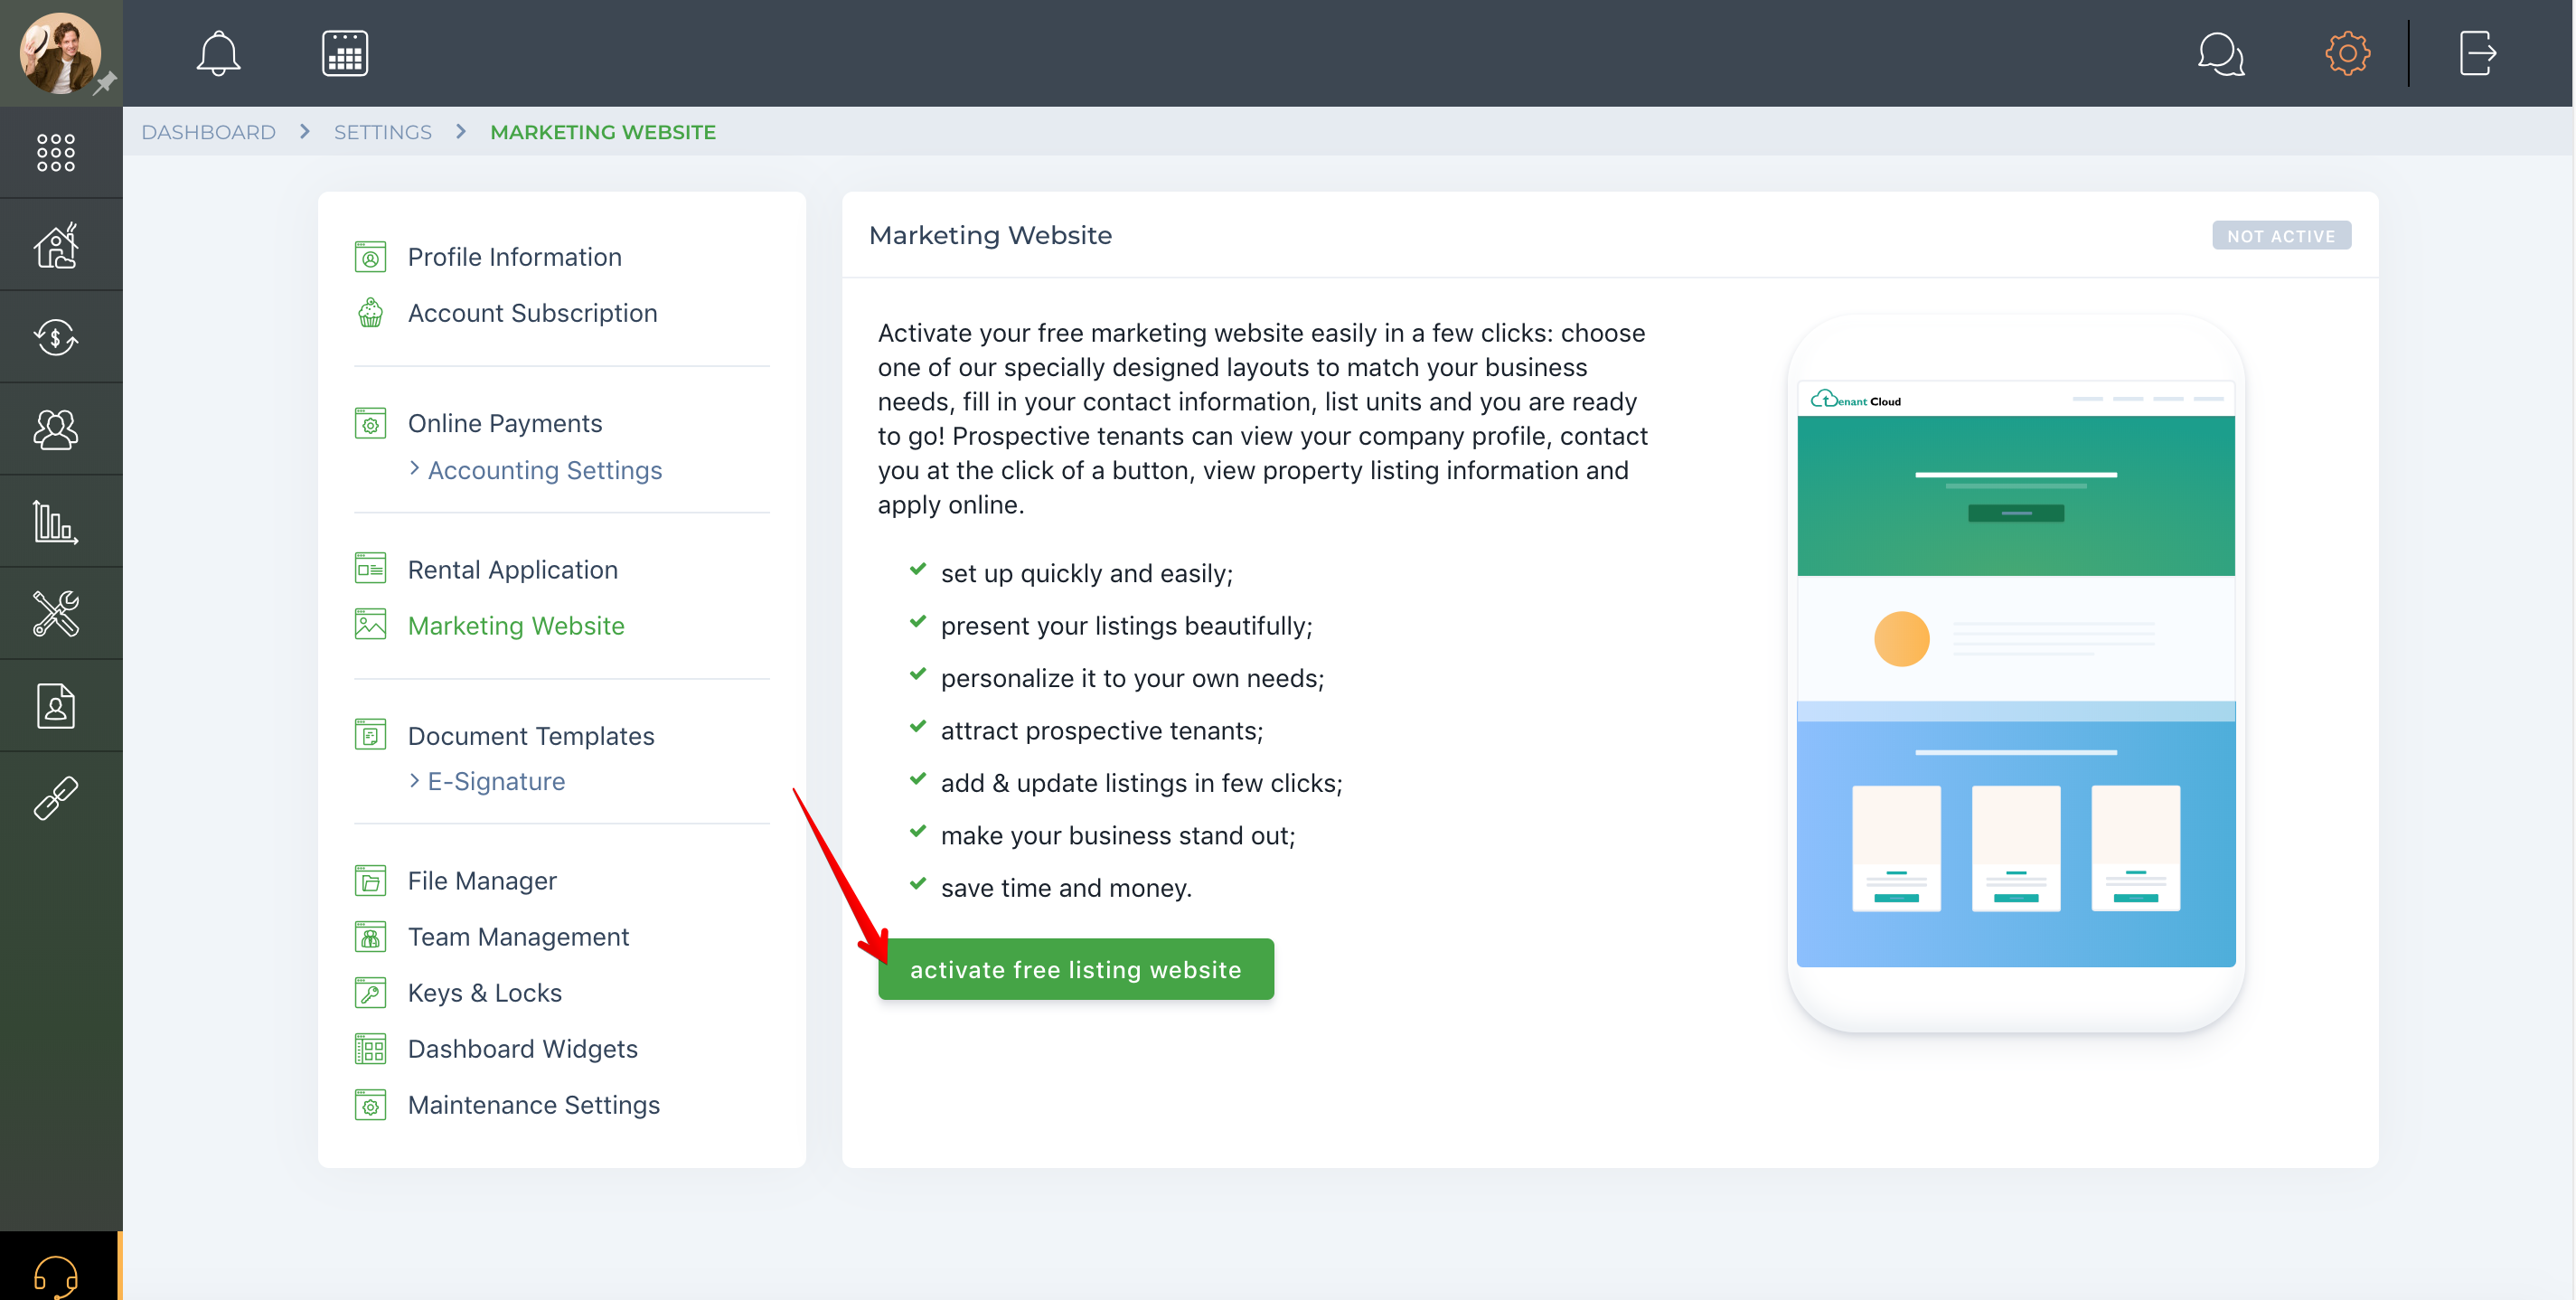Click MARKETING WEBSITE breadcrumb
The height and width of the screenshot is (1300, 2576).
[603, 132]
